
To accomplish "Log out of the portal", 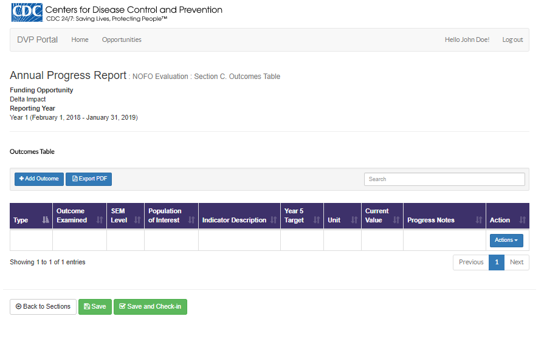I will (x=512, y=39).
